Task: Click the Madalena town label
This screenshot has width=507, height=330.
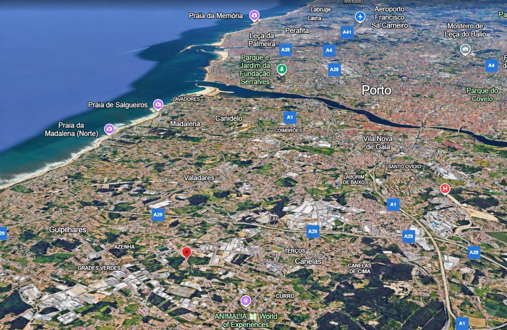Action: (x=185, y=124)
